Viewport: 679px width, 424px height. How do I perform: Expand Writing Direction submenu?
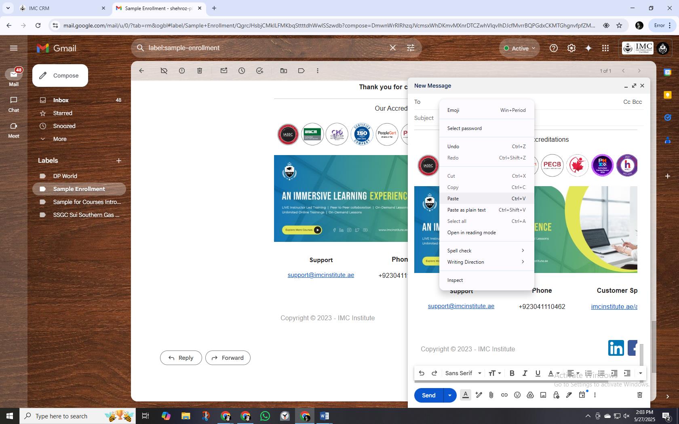pos(487,262)
